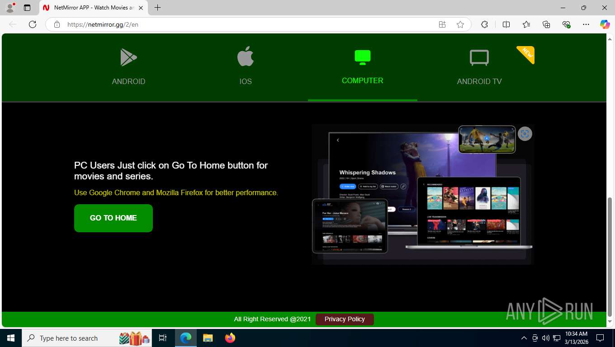Open Collections panel
Screen dimensions: 615x347
point(546,24)
